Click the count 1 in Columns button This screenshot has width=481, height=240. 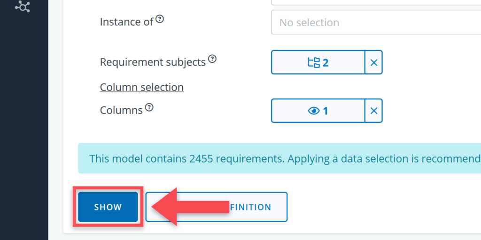coord(326,111)
